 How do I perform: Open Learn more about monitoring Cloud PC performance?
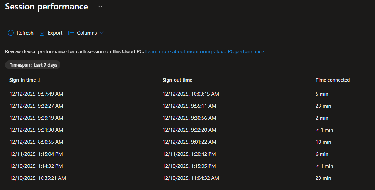[204, 51]
